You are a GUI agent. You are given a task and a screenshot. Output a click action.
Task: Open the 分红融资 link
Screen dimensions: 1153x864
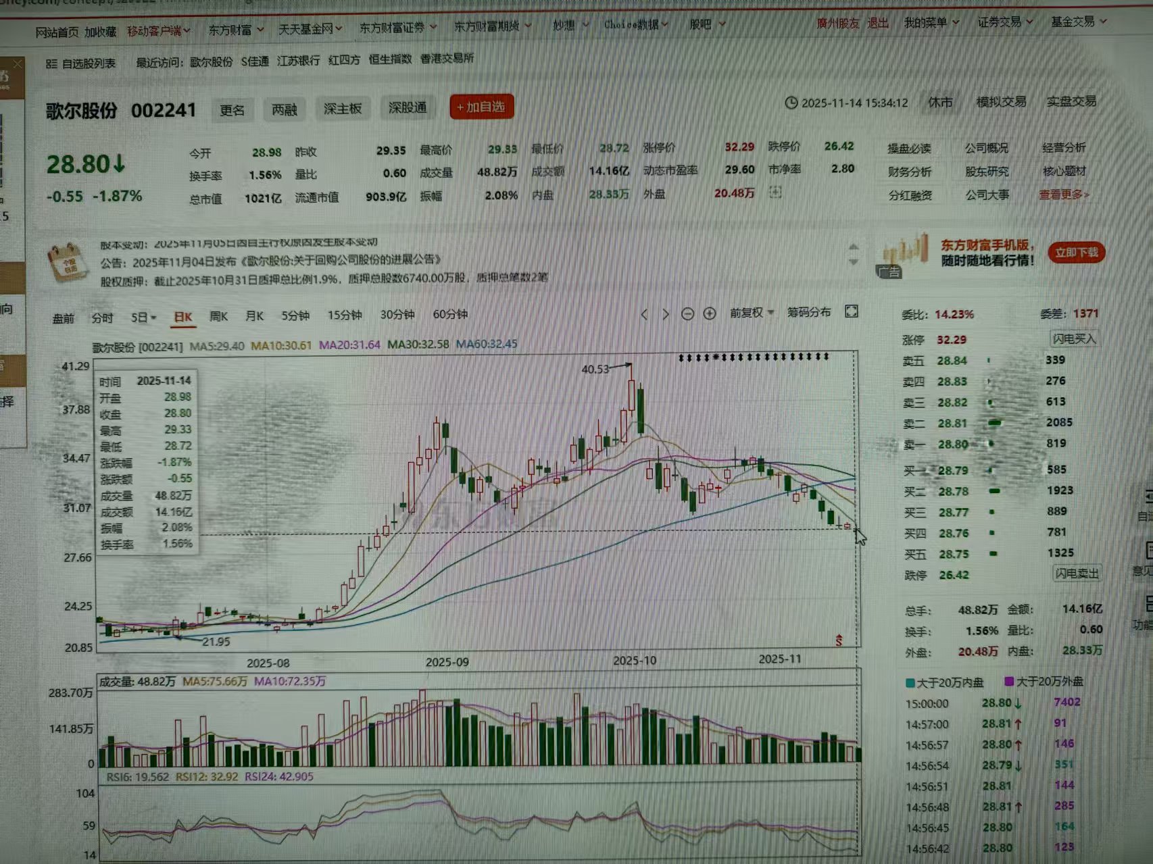pos(910,196)
